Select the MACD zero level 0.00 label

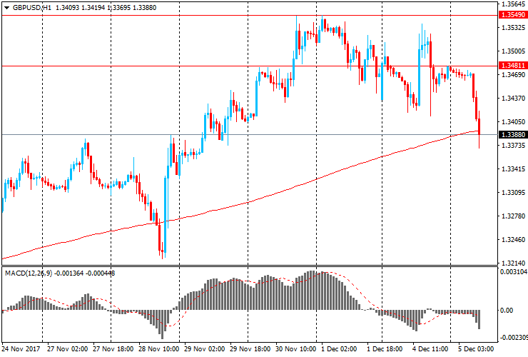[507, 310]
